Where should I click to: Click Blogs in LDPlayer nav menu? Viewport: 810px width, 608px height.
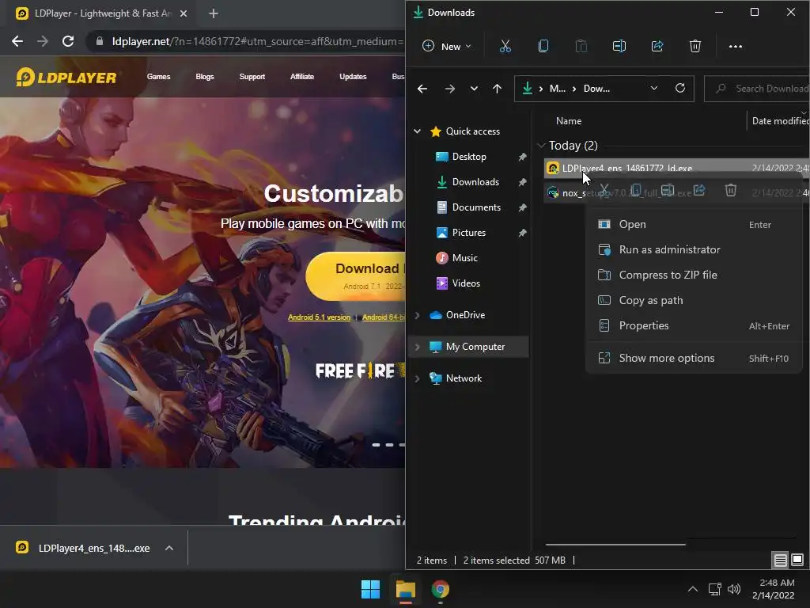click(205, 77)
